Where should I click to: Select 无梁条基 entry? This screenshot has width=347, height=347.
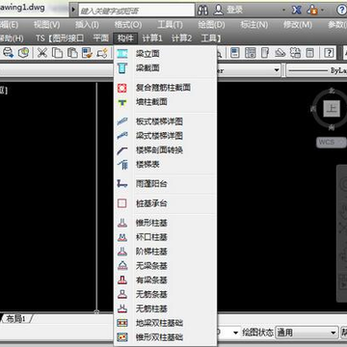tap(166, 266)
